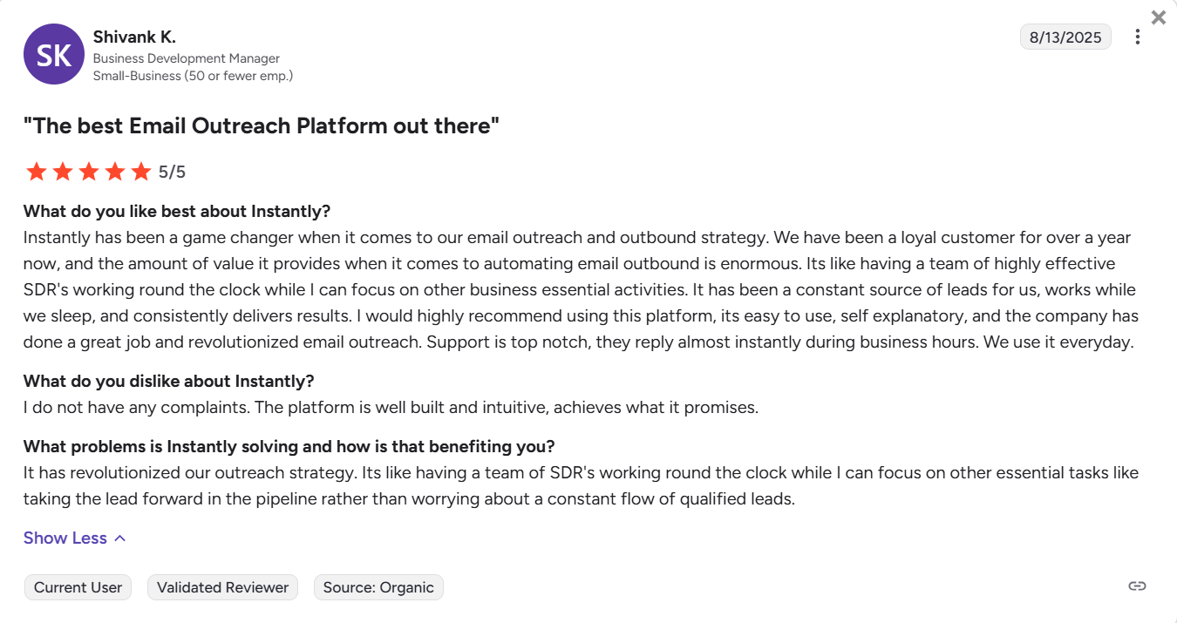
Task: Click the fourth star of the rating
Action: [x=115, y=171]
